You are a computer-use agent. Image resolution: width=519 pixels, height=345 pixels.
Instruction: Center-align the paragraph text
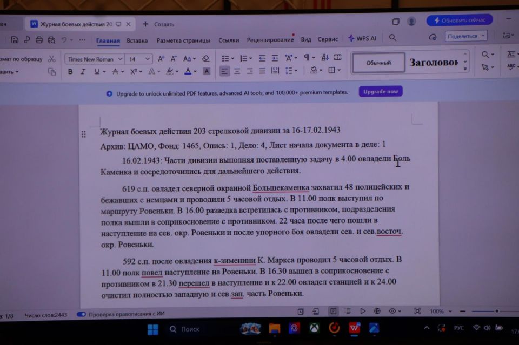tap(237, 71)
